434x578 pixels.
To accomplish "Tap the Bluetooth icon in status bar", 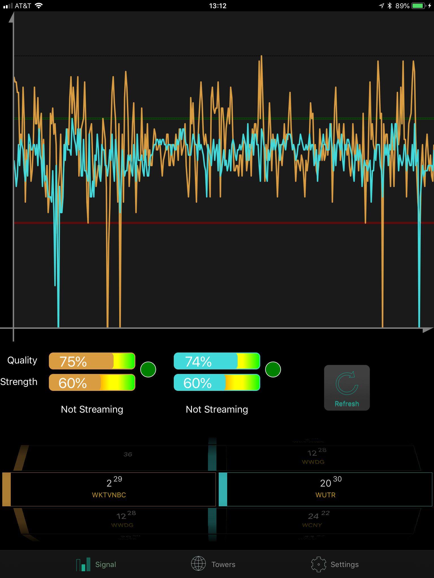I will (x=390, y=6).
